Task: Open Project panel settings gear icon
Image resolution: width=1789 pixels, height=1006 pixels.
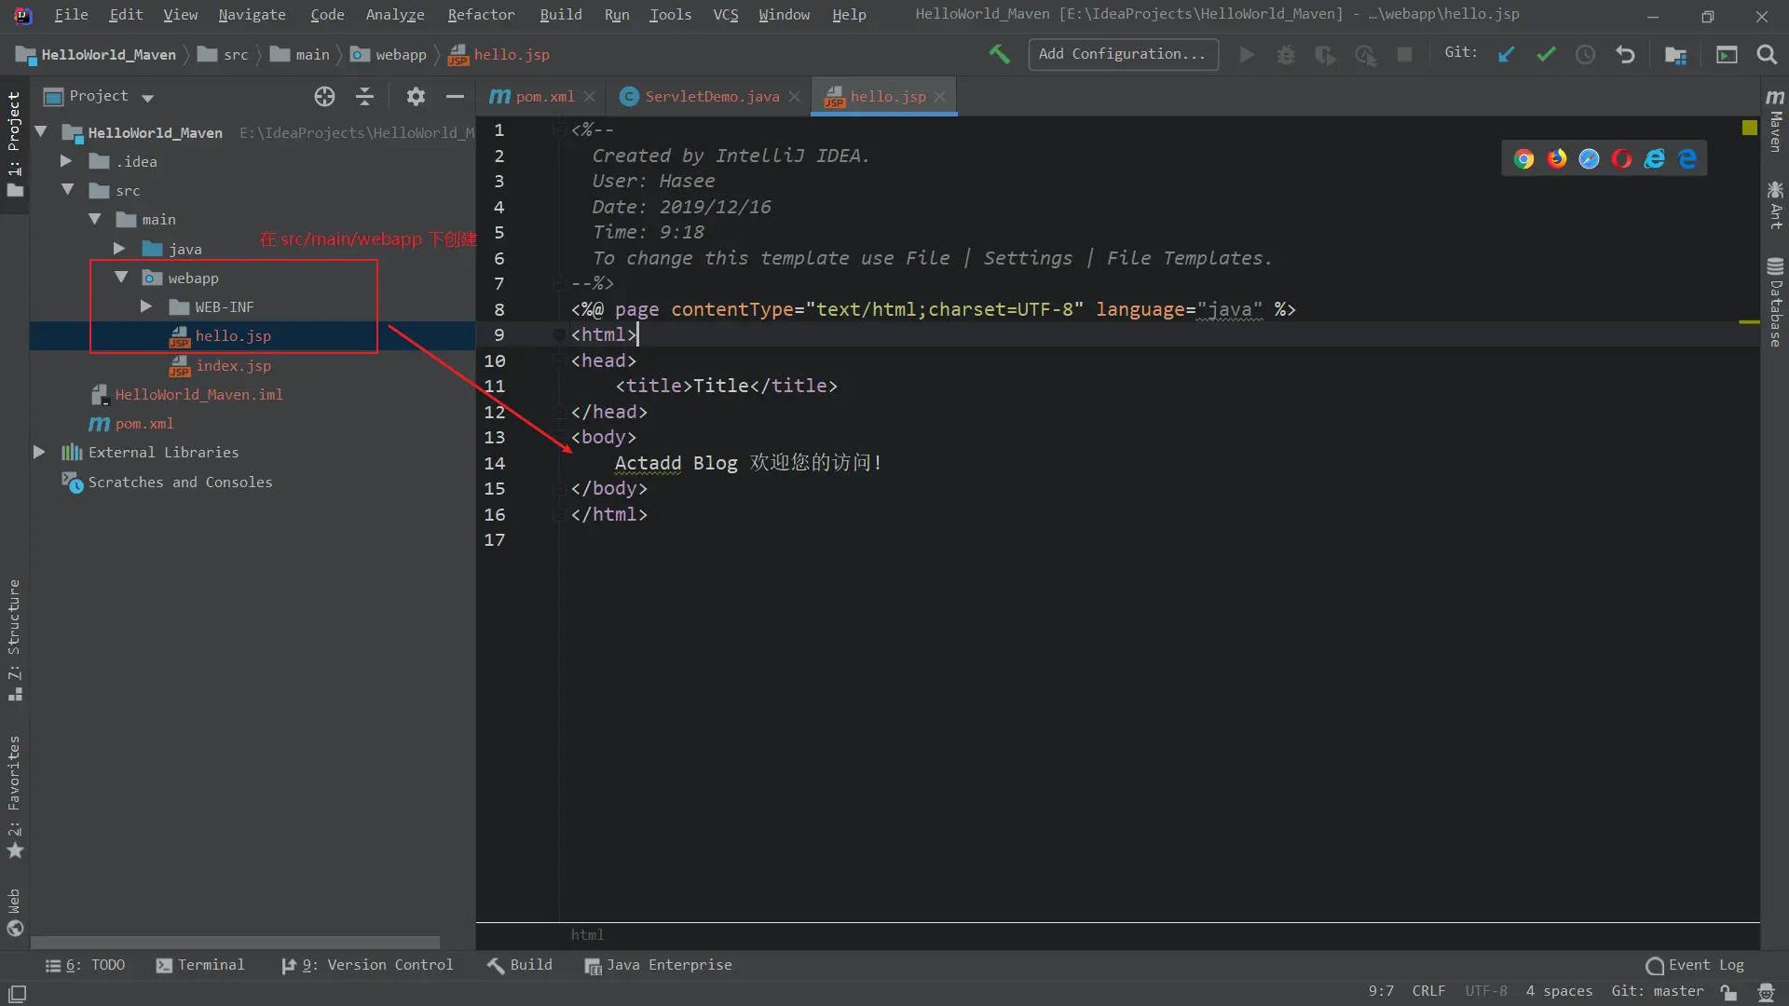Action: (416, 96)
